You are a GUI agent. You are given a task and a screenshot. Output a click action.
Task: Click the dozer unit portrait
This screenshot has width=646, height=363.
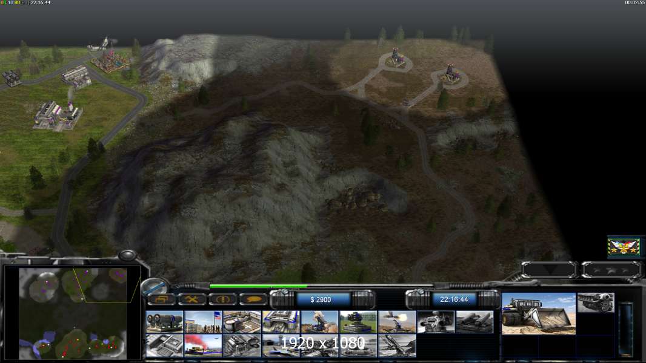[539, 313]
